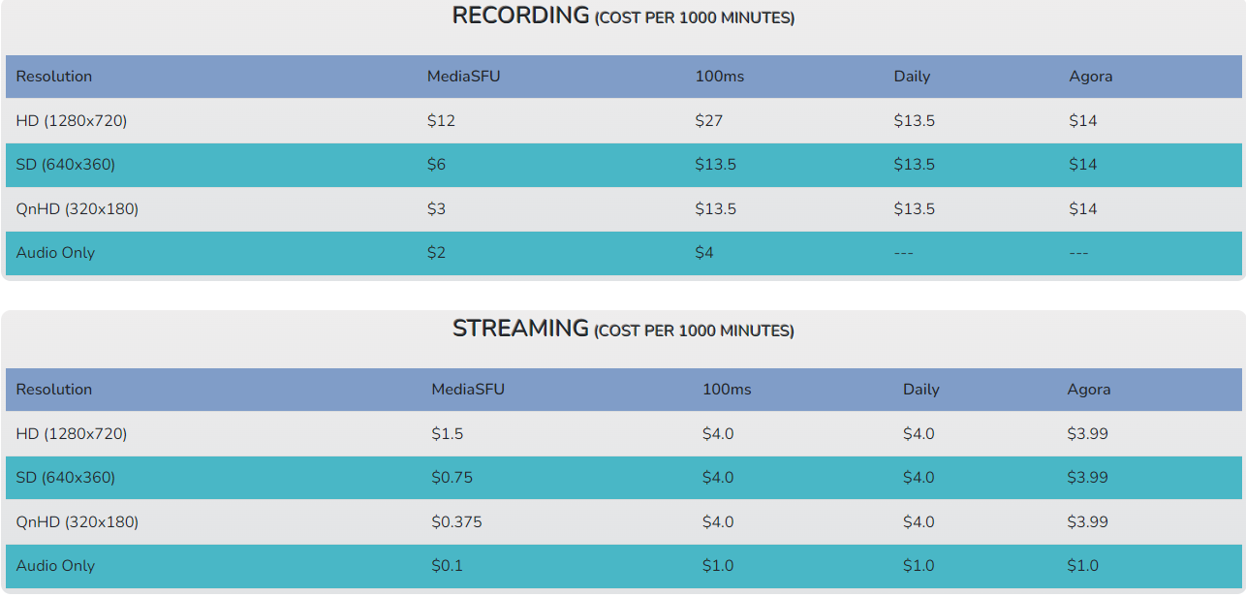Image resolution: width=1246 pixels, height=597 pixels.
Task: Click the $27 100ms HD recording price
Action: (708, 121)
